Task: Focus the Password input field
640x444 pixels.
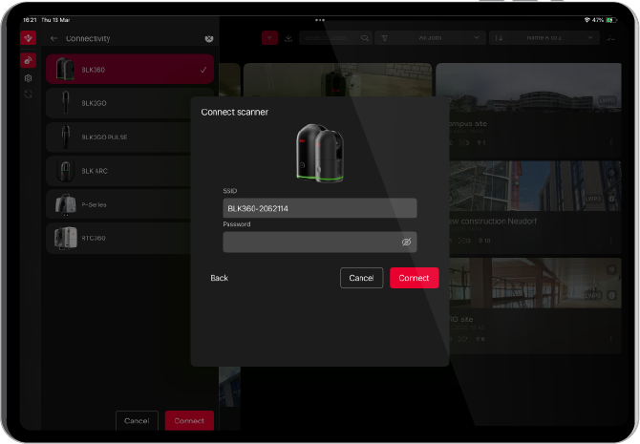Action: coord(310,243)
